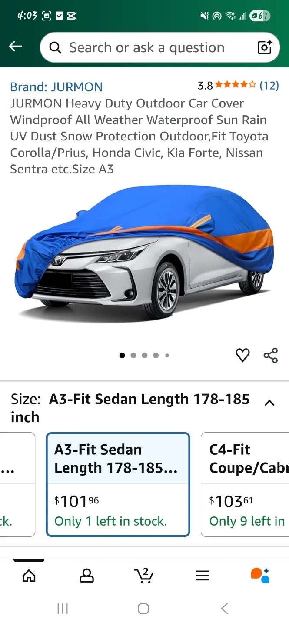Screen dimensions: 289x626
Task: View cart with 2 items
Action: [144, 575]
